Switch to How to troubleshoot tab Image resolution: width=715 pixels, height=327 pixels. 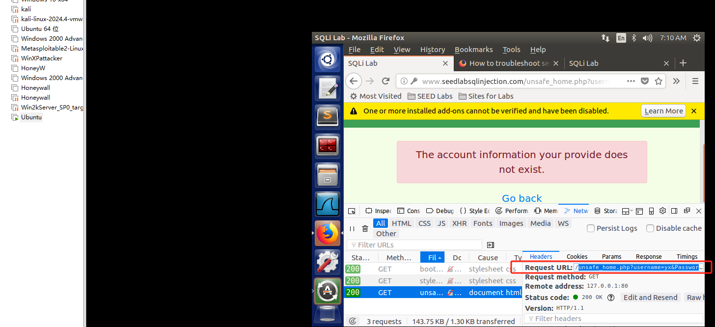pos(508,63)
